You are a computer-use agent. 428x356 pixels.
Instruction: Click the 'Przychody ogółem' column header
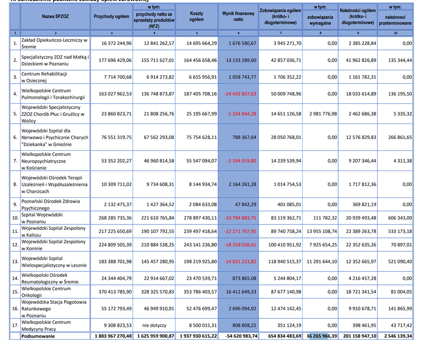112,16
